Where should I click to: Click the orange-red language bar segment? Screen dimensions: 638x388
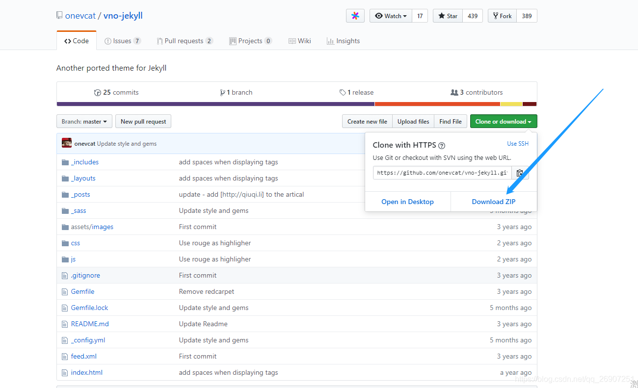[x=437, y=104]
